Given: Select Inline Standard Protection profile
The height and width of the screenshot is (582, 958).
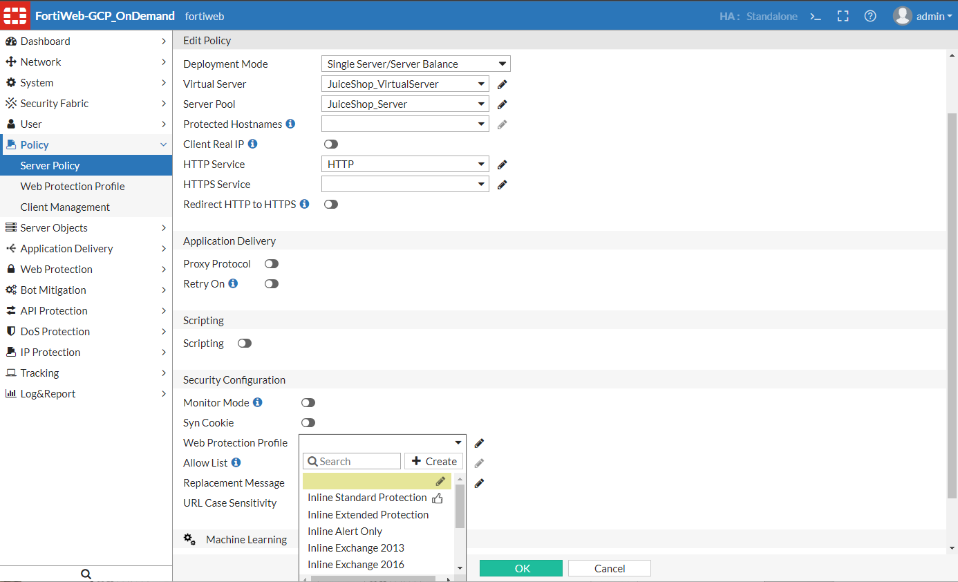Looking at the screenshot, I should 367,498.
